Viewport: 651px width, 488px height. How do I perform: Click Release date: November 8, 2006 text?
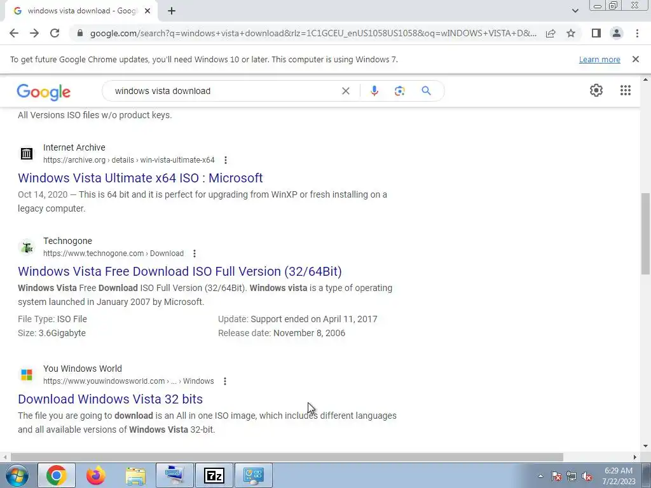tap(282, 333)
